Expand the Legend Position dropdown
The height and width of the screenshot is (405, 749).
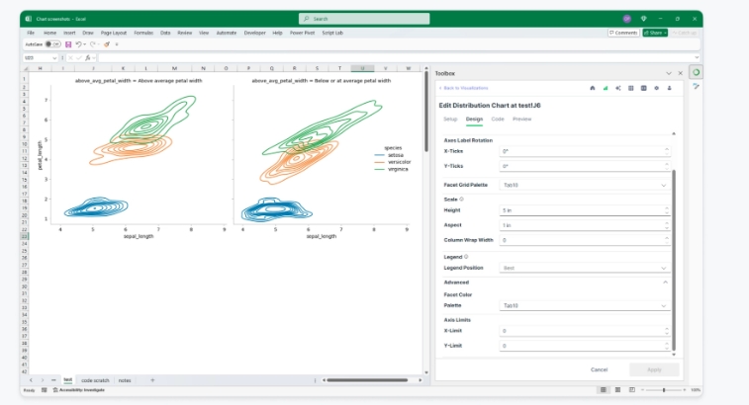(x=584, y=268)
